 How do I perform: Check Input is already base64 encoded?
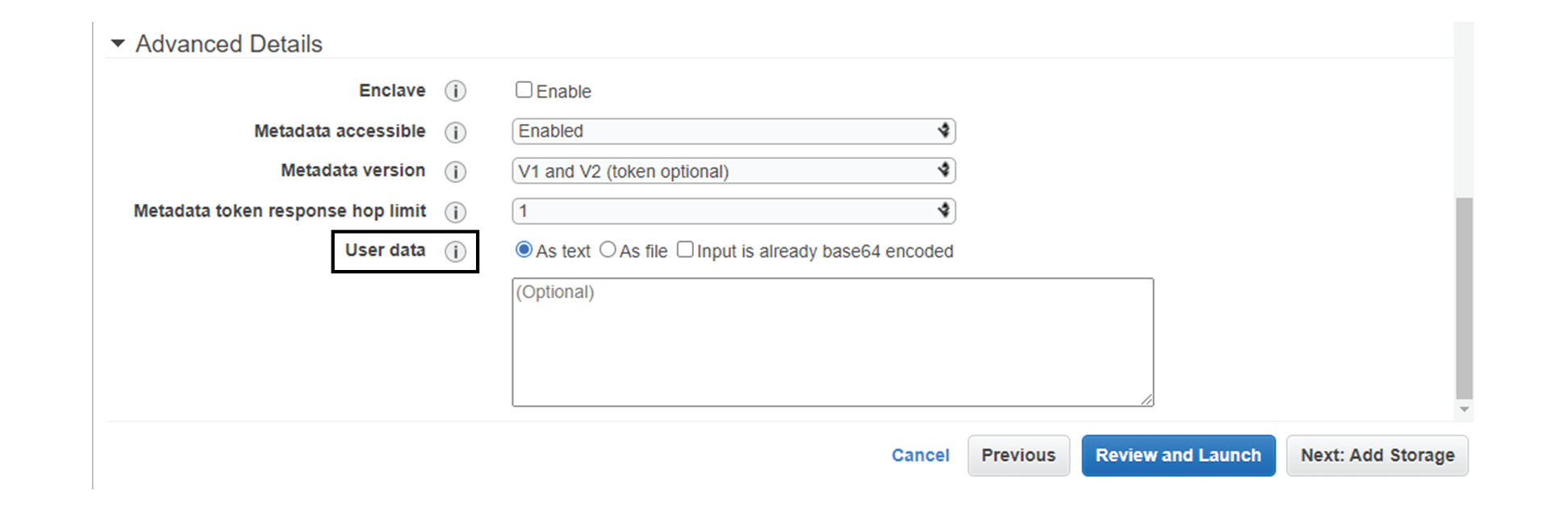point(685,250)
